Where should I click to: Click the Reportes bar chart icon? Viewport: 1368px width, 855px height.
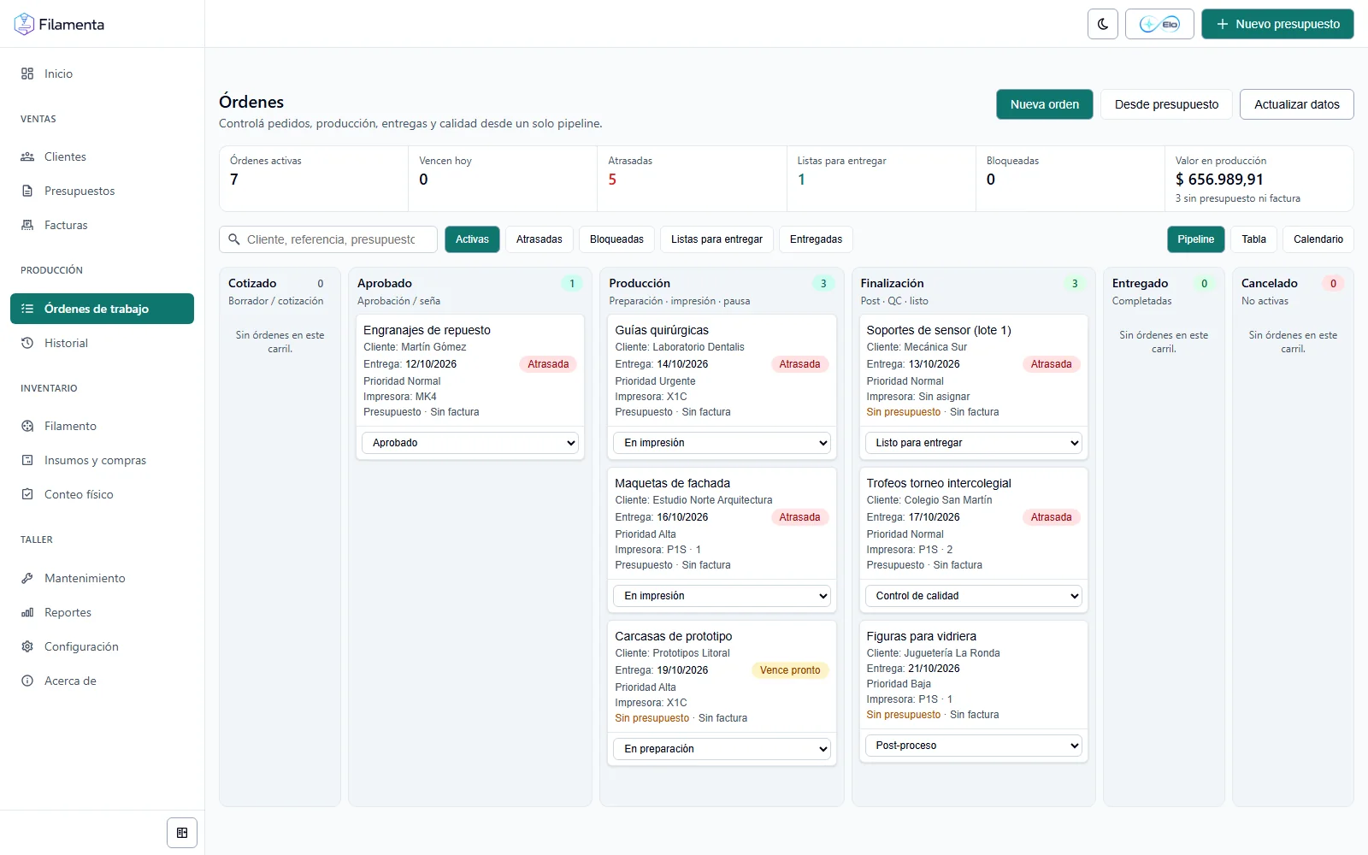(x=27, y=612)
